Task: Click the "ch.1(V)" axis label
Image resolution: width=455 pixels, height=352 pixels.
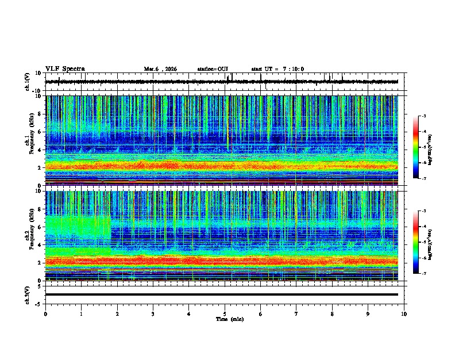Action: pyautogui.click(x=28, y=82)
